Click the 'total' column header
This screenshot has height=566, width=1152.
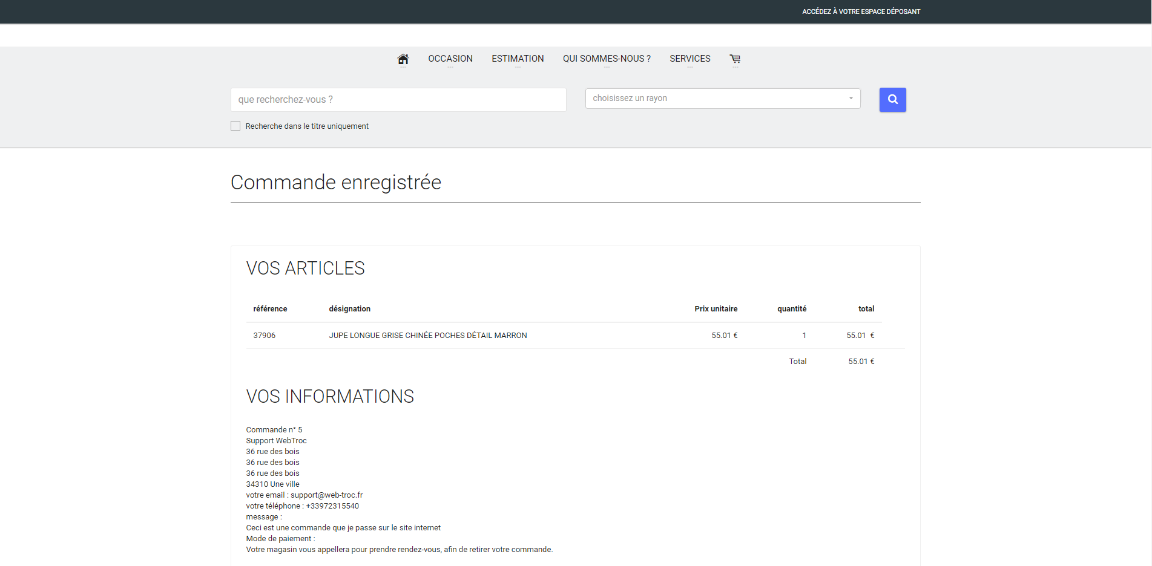[866, 309]
